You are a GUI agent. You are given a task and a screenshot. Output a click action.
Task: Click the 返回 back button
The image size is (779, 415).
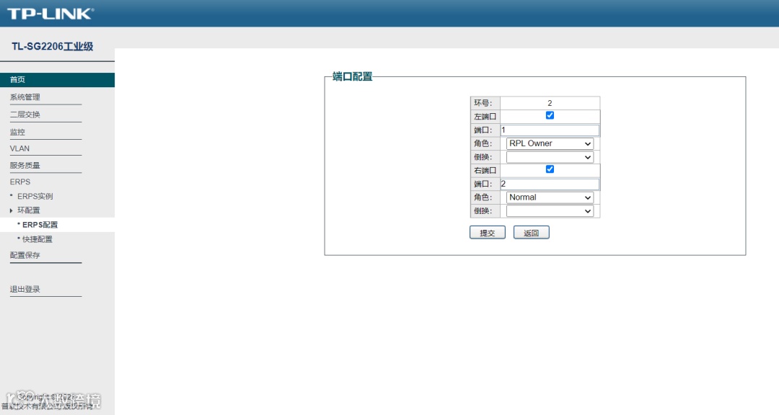point(531,232)
